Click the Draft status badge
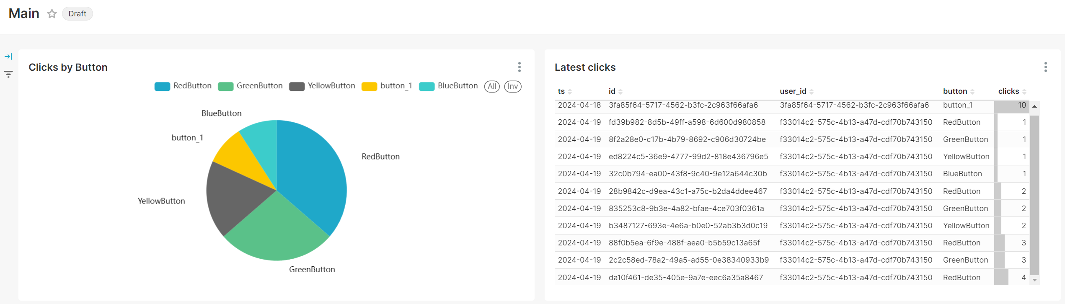The image size is (1065, 304). (77, 14)
